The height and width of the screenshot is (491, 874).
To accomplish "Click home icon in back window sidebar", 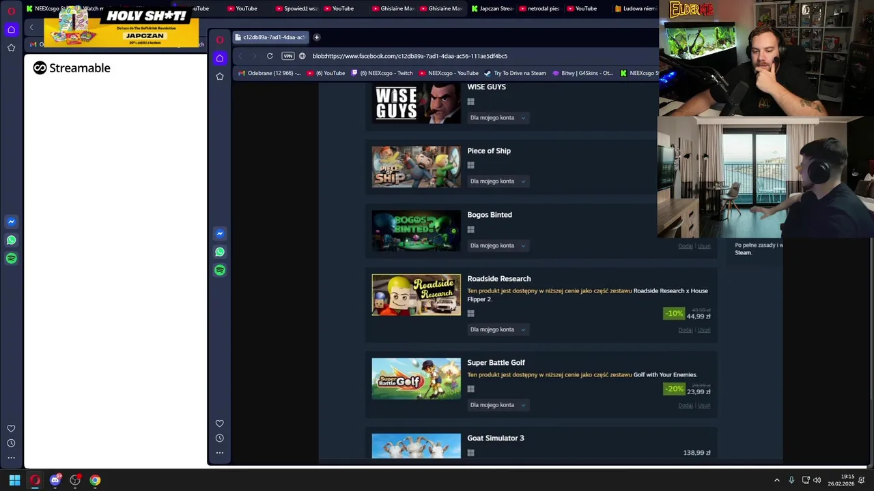I will point(11,29).
